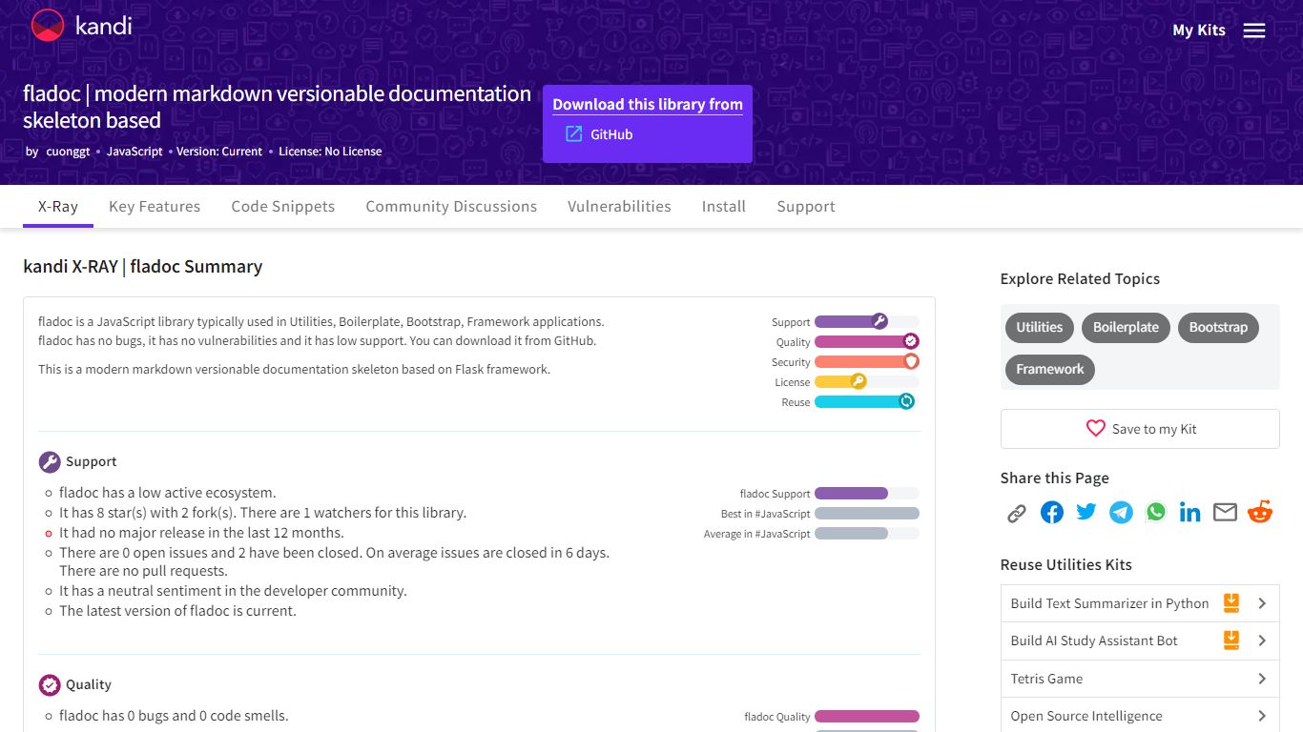The height and width of the screenshot is (732, 1303).
Task: Expand Tetris Game kit chevron
Action: pyautogui.click(x=1262, y=679)
